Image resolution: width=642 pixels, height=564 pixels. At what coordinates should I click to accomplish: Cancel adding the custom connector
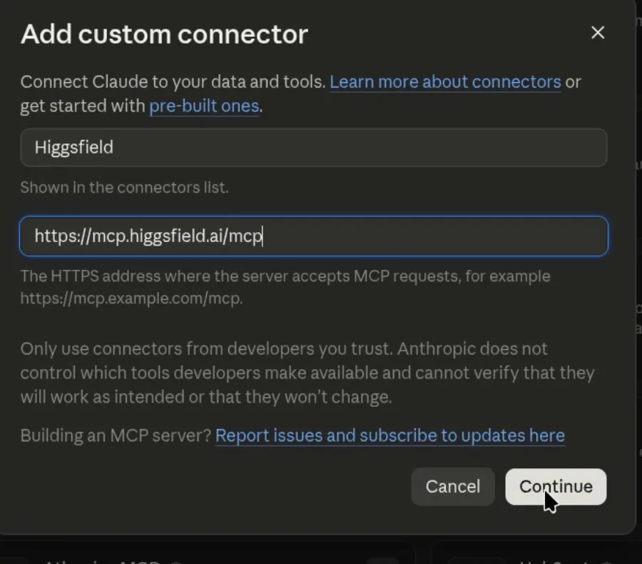(x=453, y=486)
